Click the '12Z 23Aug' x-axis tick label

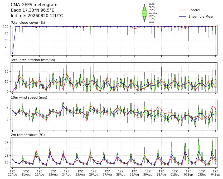point(53,173)
